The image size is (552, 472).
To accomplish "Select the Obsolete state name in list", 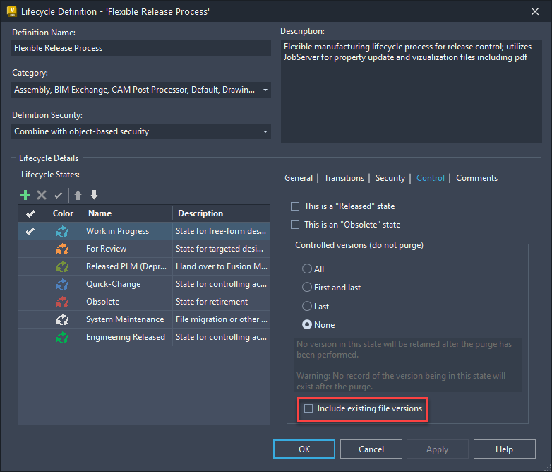I will (x=103, y=302).
